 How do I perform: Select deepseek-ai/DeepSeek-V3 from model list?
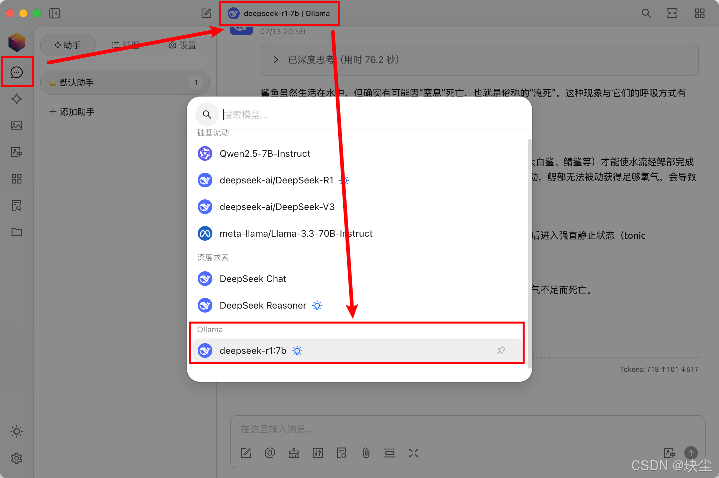pyautogui.click(x=277, y=207)
